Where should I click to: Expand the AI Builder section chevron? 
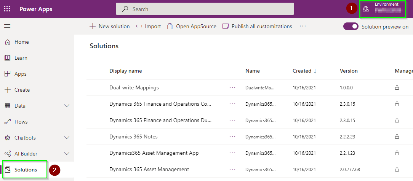tap(67, 154)
